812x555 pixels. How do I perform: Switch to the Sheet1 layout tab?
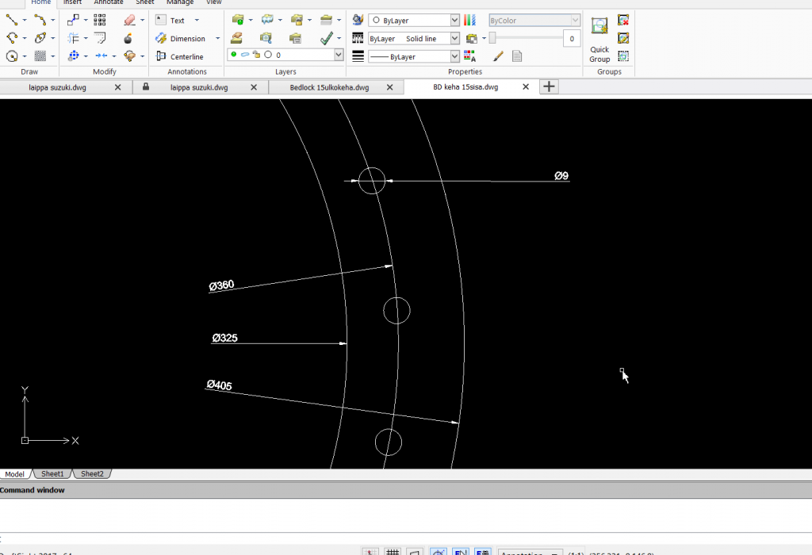tap(52, 473)
